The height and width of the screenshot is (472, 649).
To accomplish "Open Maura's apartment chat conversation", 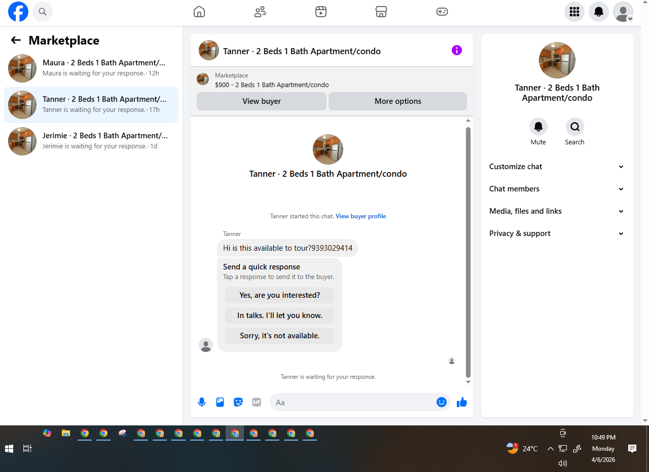I will click(91, 68).
